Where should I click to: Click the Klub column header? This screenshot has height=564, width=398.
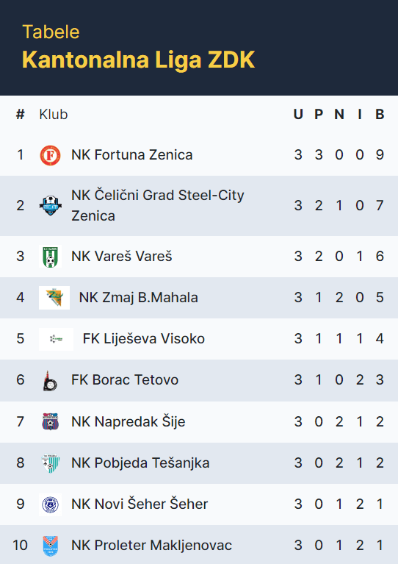pos(53,115)
